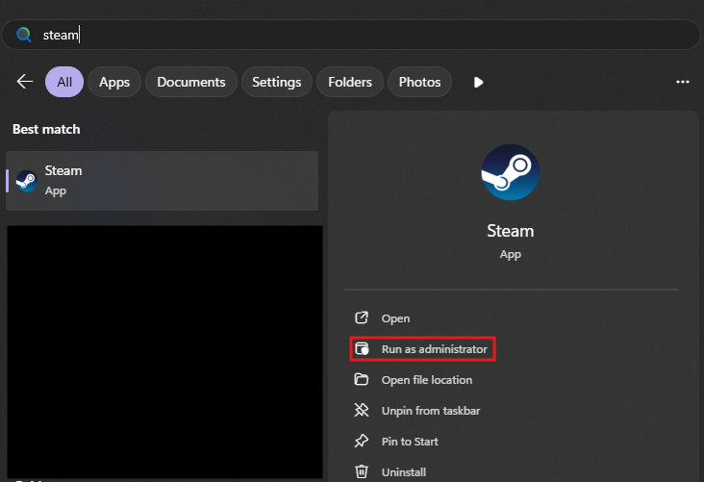Switch to the Apps filter
This screenshot has width=704, height=482.
(x=114, y=82)
